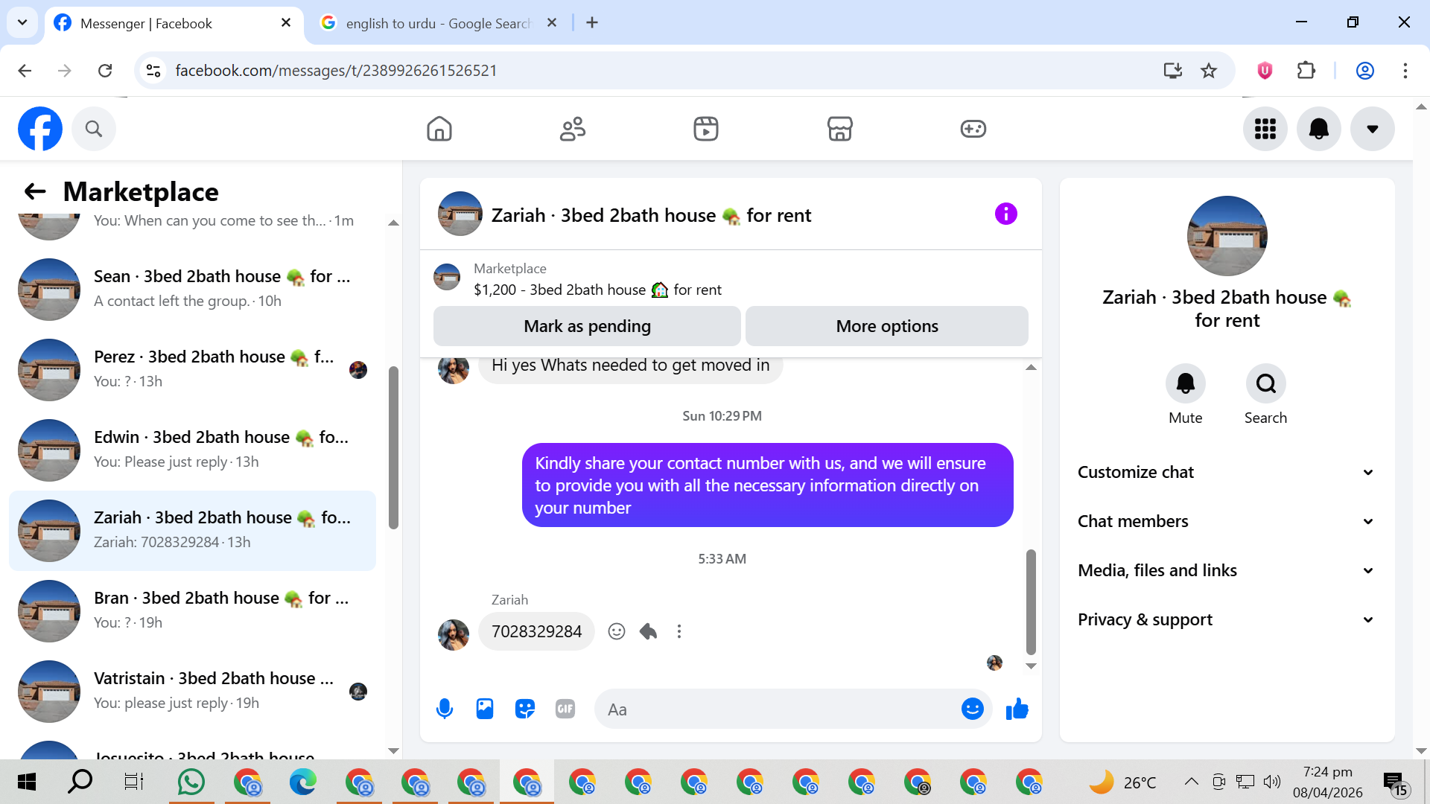This screenshot has width=1430, height=804.
Task: Open the GIF picker icon
Action: tap(565, 709)
